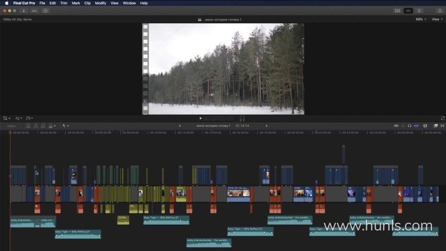The height and width of the screenshot is (251, 446).
Task: Open Background Tasks checkmark icon
Action: (46, 11)
